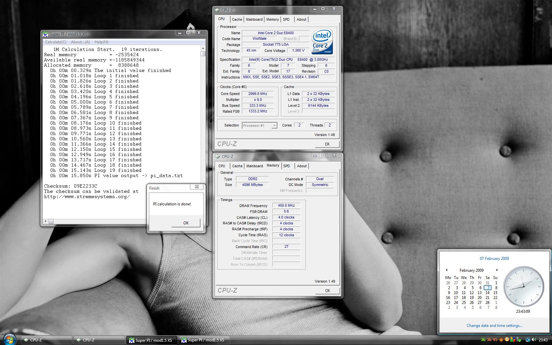Click the orange round tray icon
Screen dimensions: 552x345
point(507,340)
